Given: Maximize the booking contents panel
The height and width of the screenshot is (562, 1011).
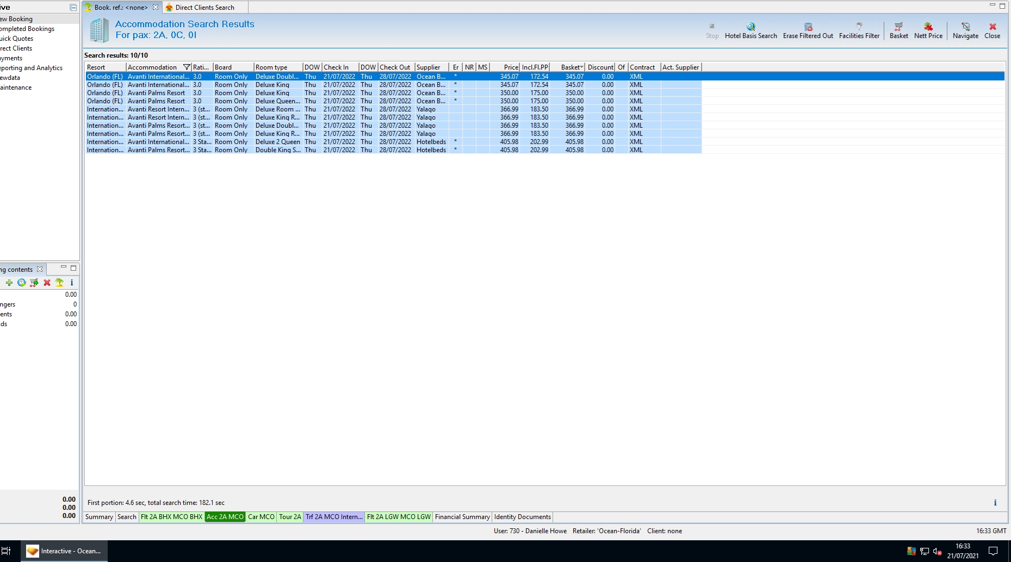Looking at the screenshot, I should pyautogui.click(x=73, y=268).
